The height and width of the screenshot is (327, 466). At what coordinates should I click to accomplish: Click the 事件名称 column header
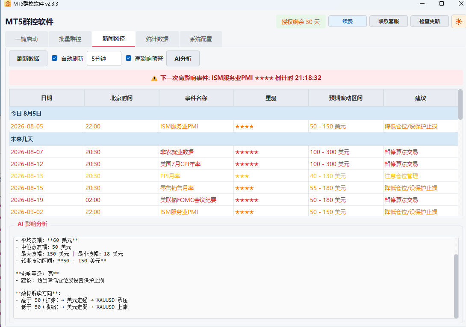click(x=196, y=98)
